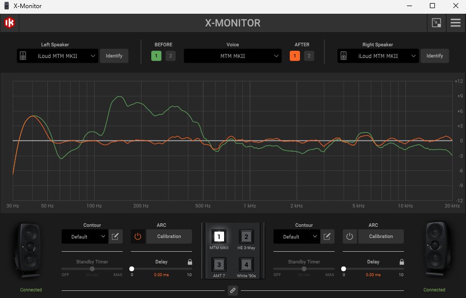This screenshot has height=298, width=466.
Task: Identify the left speaker
Action: pos(114,56)
